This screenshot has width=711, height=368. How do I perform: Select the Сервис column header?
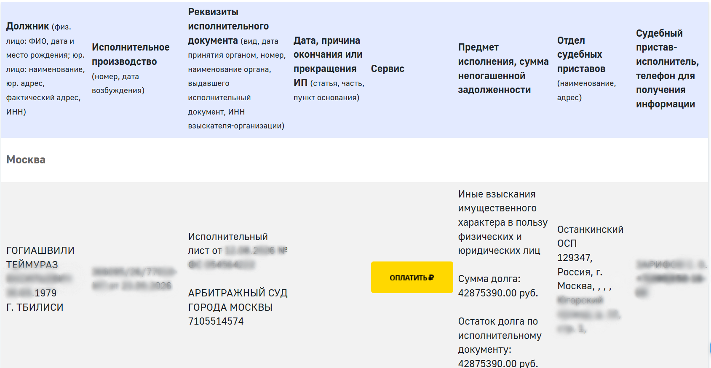coord(388,69)
